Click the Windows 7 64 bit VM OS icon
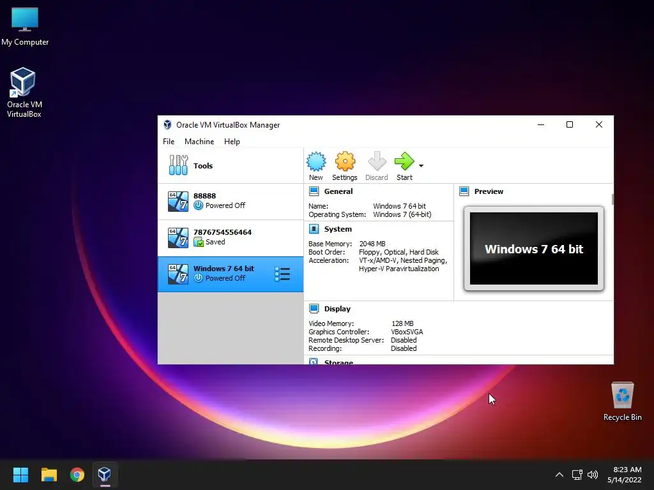 click(178, 274)
